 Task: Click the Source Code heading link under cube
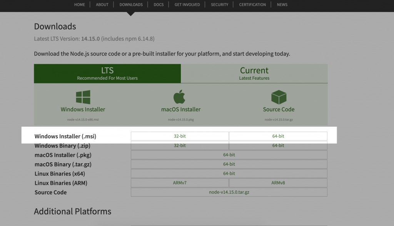279,109
